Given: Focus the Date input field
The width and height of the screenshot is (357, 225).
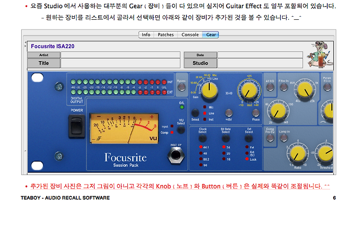Looking at the screenshot, I should point(260,55).
